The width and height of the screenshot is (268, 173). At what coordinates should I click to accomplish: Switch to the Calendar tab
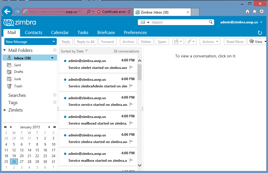click(60, 33)
